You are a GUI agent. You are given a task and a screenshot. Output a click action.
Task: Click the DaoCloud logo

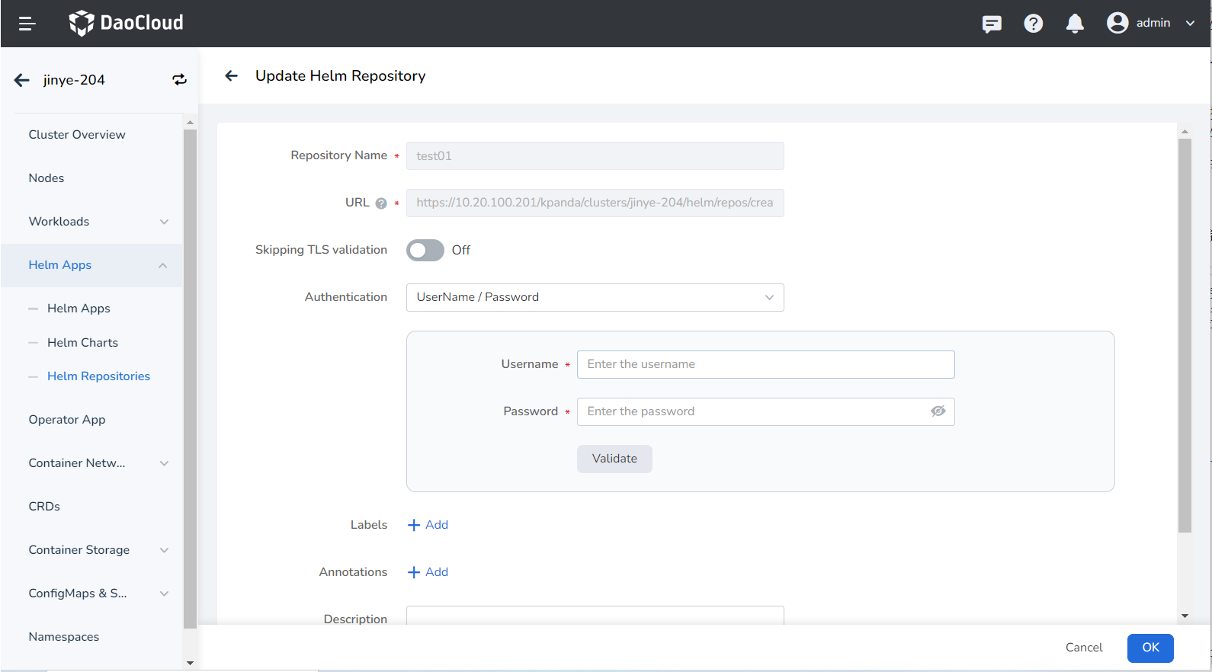[127, 23]
